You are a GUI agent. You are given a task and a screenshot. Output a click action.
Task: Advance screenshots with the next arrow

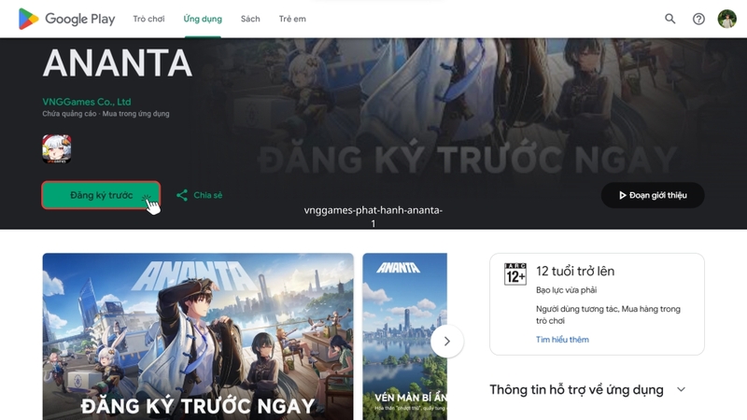(447, 341)
